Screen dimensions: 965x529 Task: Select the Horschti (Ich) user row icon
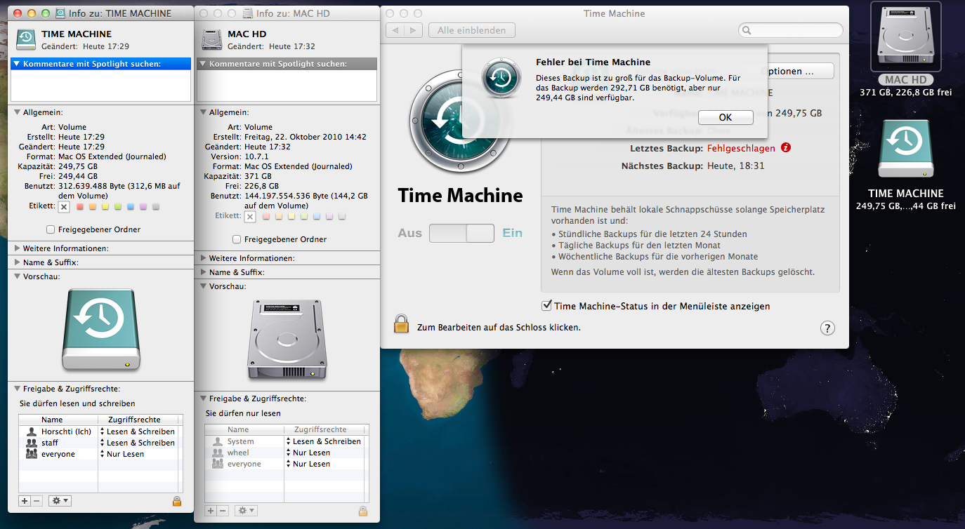tap(31, 431)
